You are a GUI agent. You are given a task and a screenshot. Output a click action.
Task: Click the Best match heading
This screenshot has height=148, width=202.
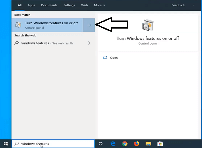[x=23, y=15]
